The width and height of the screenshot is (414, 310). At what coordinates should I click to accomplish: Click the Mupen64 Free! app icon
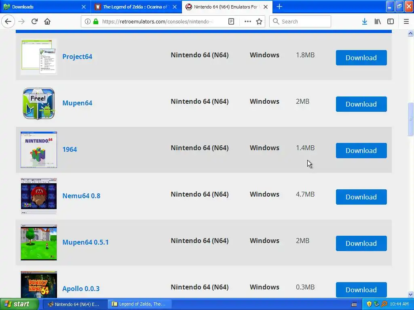point(39,103)
